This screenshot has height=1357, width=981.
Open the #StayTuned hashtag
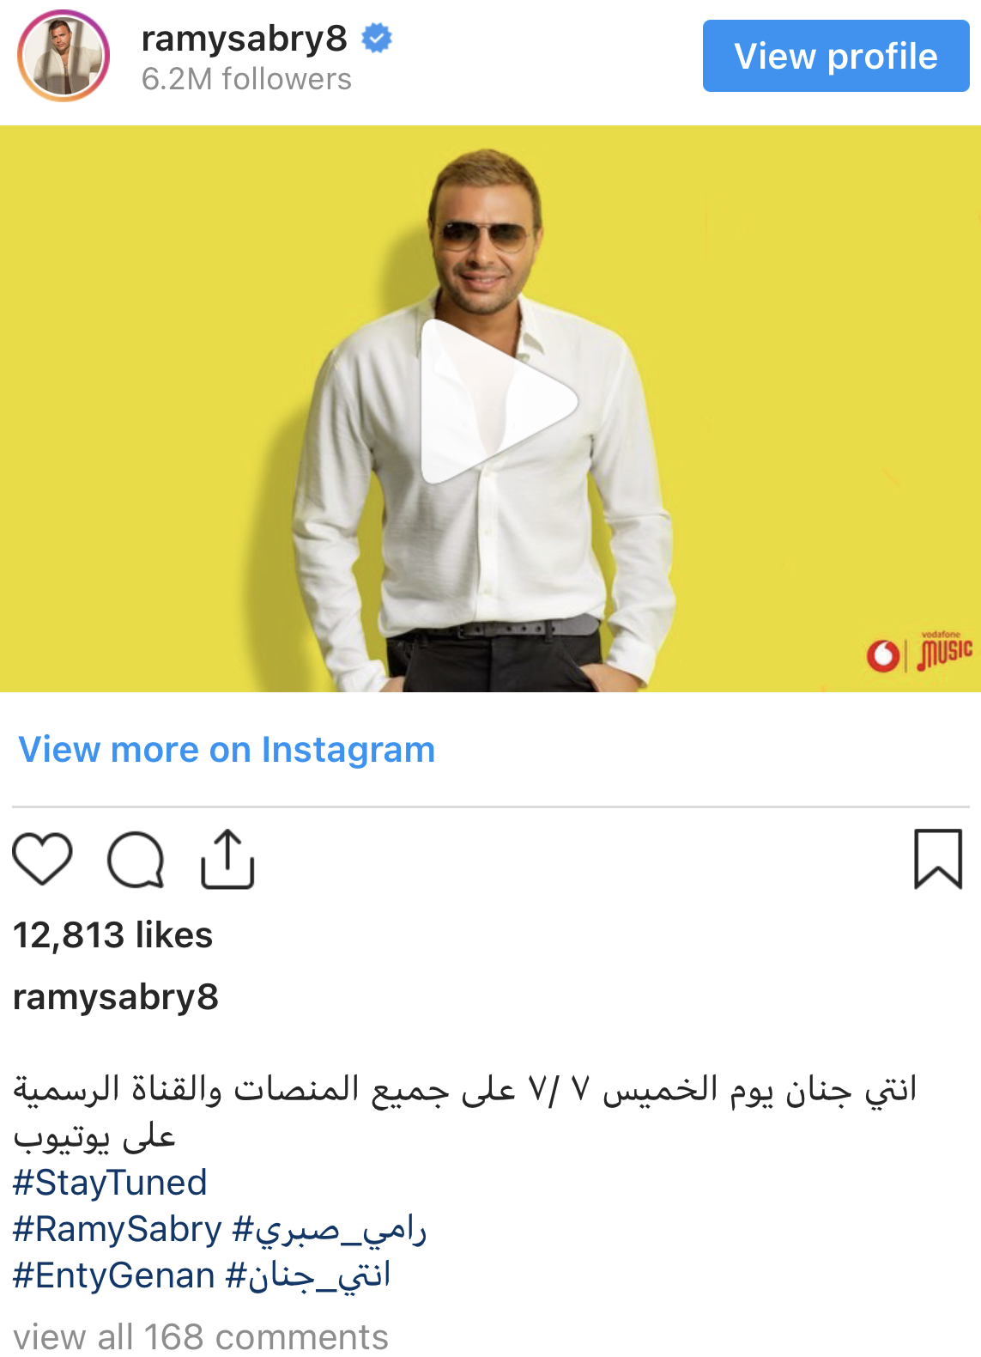(x=110, y=1183)
